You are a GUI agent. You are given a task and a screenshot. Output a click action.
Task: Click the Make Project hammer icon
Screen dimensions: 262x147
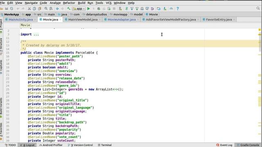click(69, 9)
